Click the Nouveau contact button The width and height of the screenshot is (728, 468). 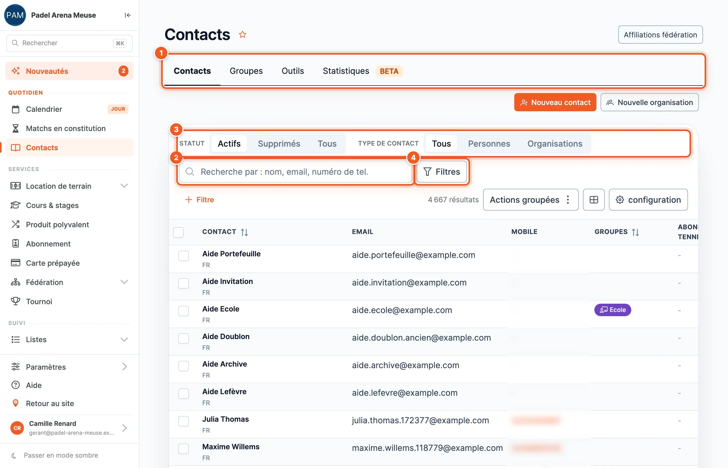pos(555,102)
